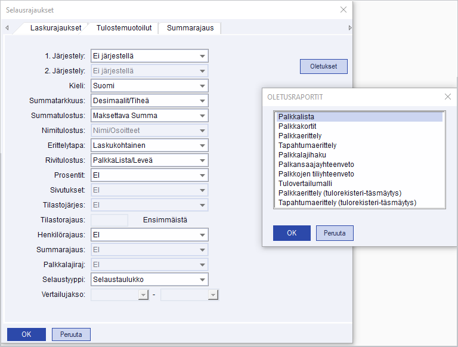Click Peruuta at the bottom of Selausrajaukset
The image size is (458, 347).
[71, 334]
